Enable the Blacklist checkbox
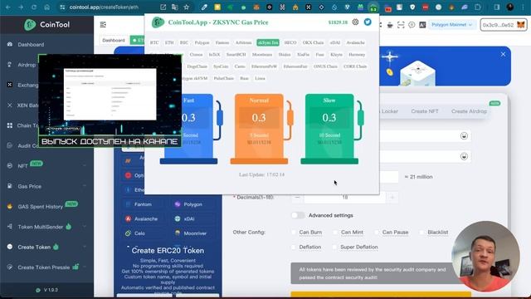This screenshot has height=299, width=531. coord(422,233)
